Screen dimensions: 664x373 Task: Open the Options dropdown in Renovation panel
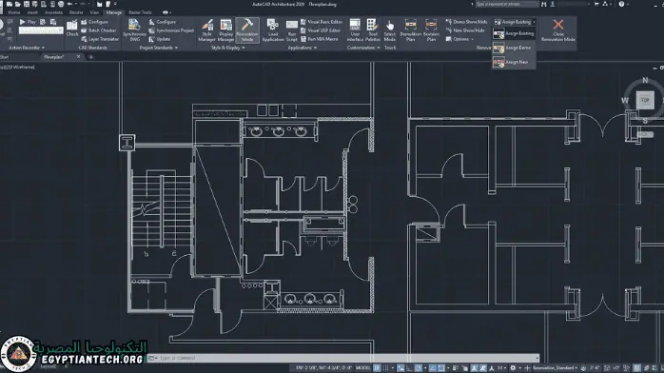459,39
